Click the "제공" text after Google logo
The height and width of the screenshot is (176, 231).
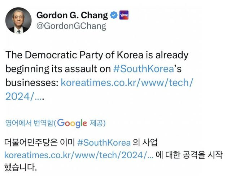click(97, 124)
